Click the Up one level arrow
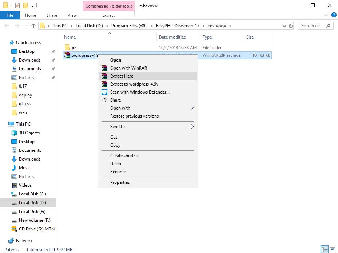338x253 pixels. (33, 26)
